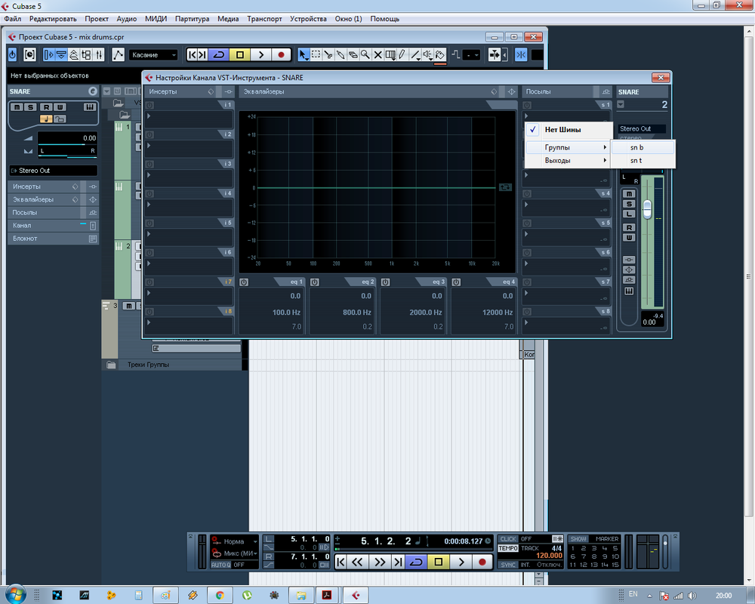Rewind using transport panel double-left arrows
This screenshot has width=755, height=604.
pyautogui.click(x=357, y=562)
